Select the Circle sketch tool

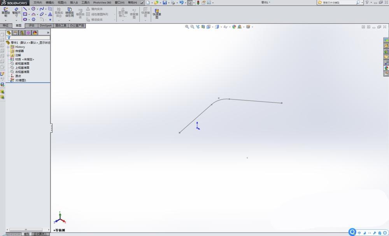click(x=33, y=9)
